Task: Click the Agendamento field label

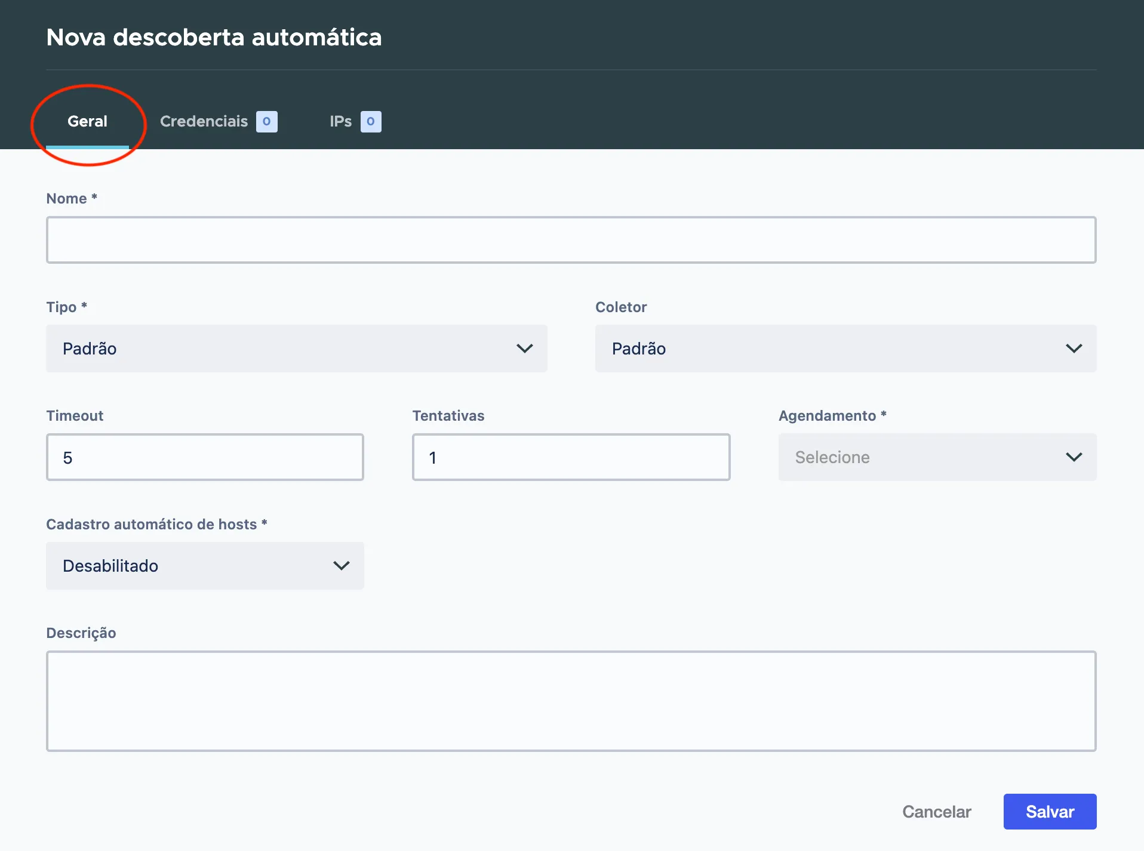Action: pos(832,415)
